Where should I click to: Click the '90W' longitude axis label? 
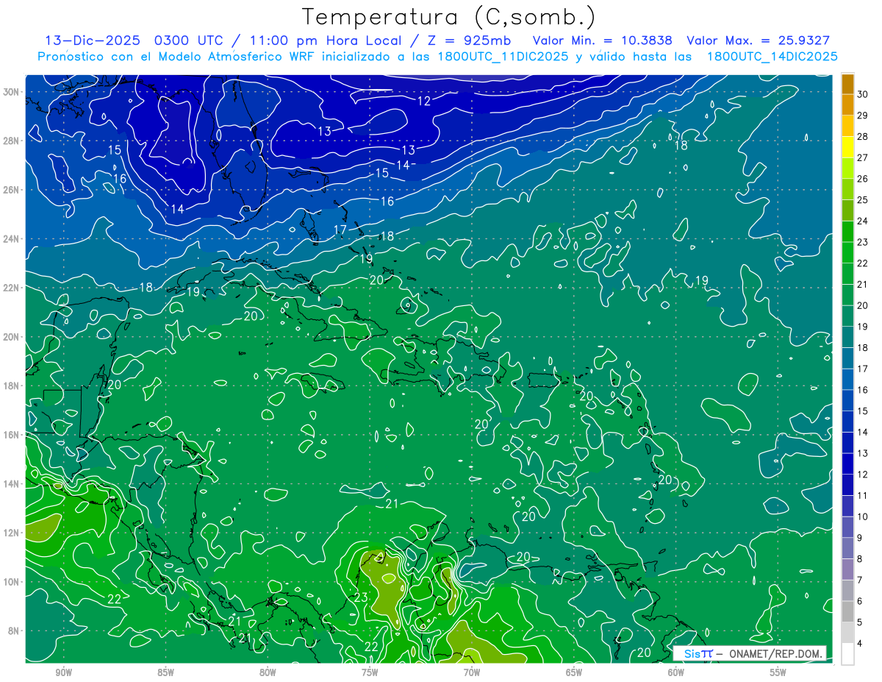[63, 672]
